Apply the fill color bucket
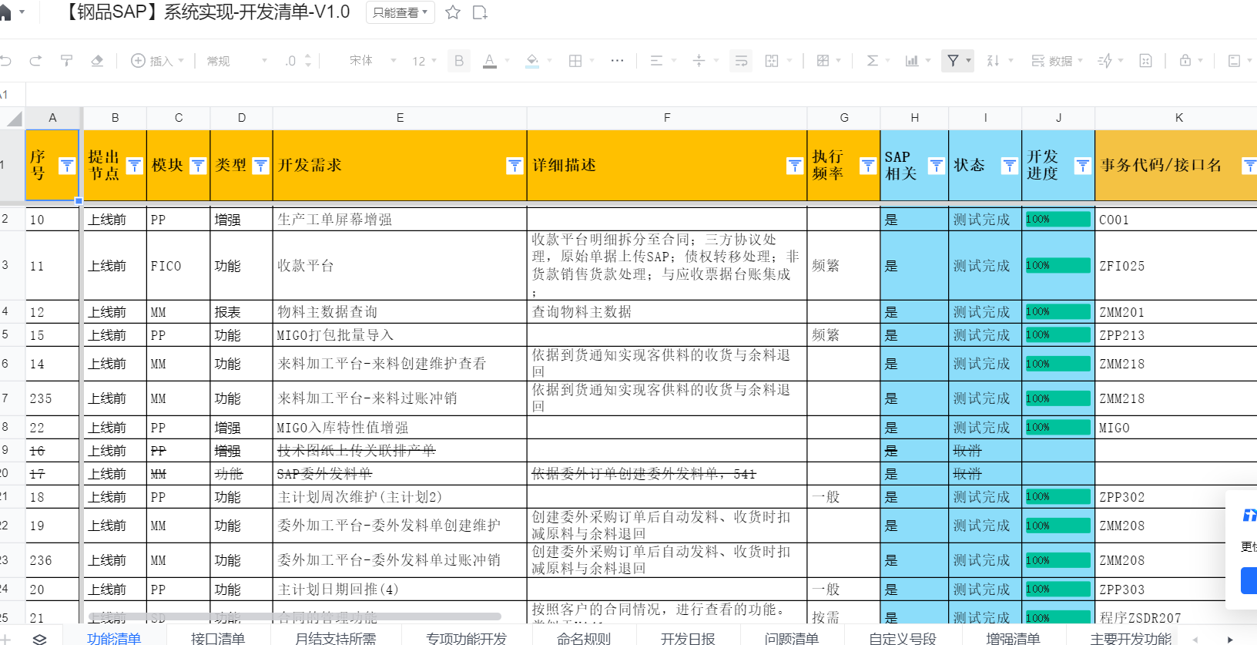Image resolution: width=1257 pixels, height=645 pixels. [x=532, y=61]
